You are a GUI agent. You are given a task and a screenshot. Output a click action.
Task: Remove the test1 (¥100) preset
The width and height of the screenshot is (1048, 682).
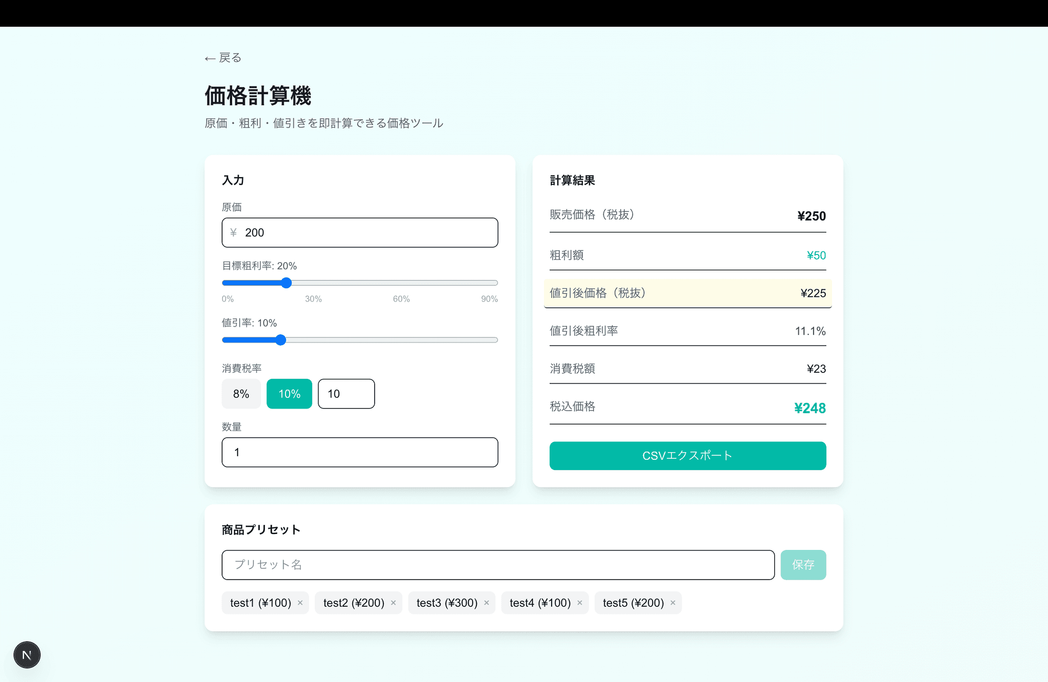pyautogui.click(x=300, y=603)
